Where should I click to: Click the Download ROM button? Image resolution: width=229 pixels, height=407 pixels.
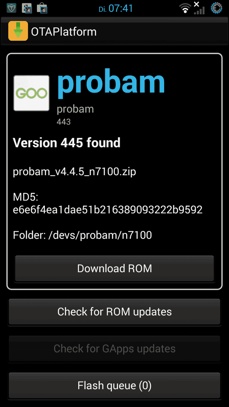click(114, 268)
